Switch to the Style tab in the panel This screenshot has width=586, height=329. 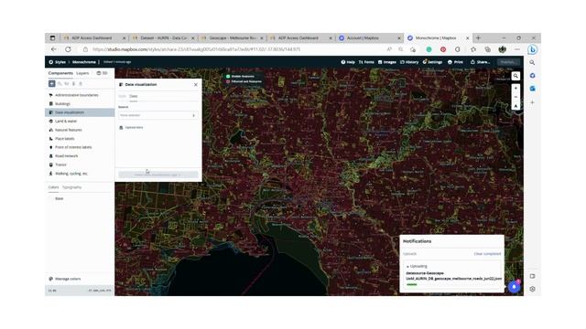122,96
